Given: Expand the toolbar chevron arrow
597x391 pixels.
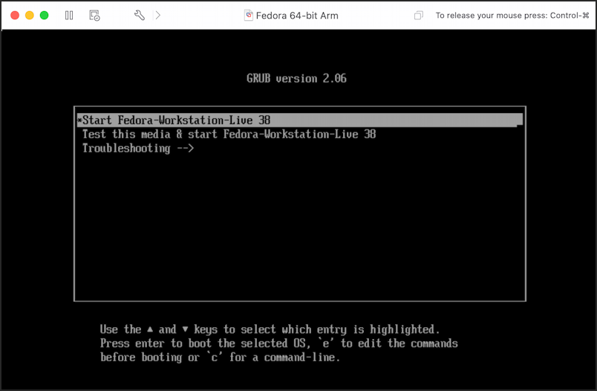Looking at the screenshot, I should pos(157,16).
